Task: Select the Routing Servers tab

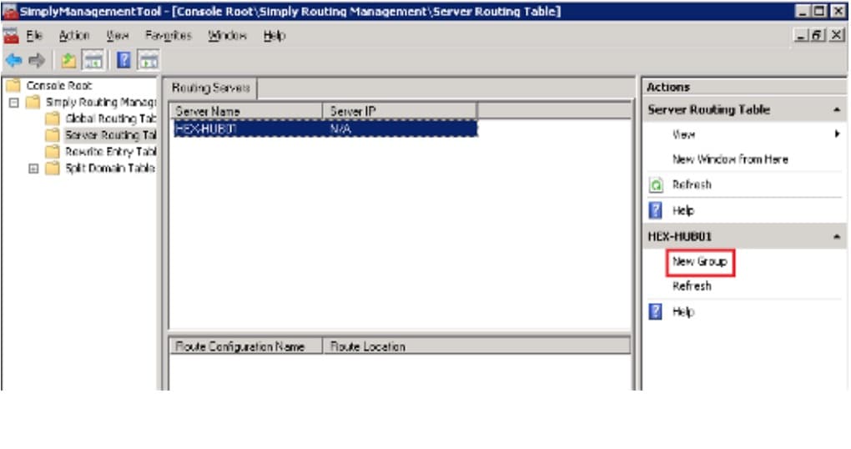Action: pyautogui.click(x=212, y=88)
